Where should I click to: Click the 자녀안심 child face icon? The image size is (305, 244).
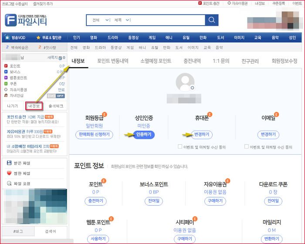click(x=6, y=95)
